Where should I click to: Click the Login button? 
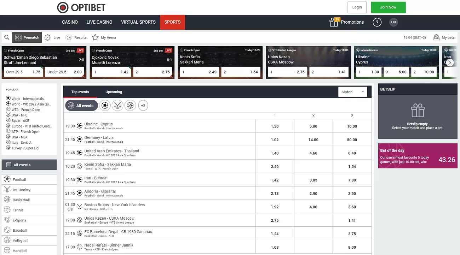(x=357, y=7)
